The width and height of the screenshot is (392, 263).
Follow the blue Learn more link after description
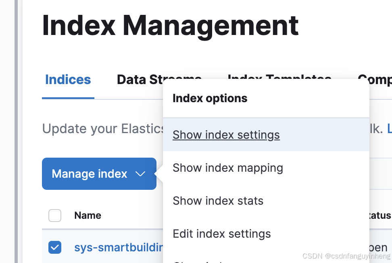coord(390,129)
